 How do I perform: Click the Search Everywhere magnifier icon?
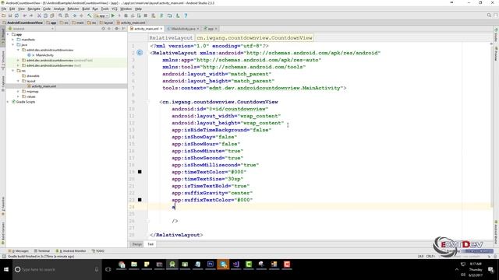pos(489,16)
